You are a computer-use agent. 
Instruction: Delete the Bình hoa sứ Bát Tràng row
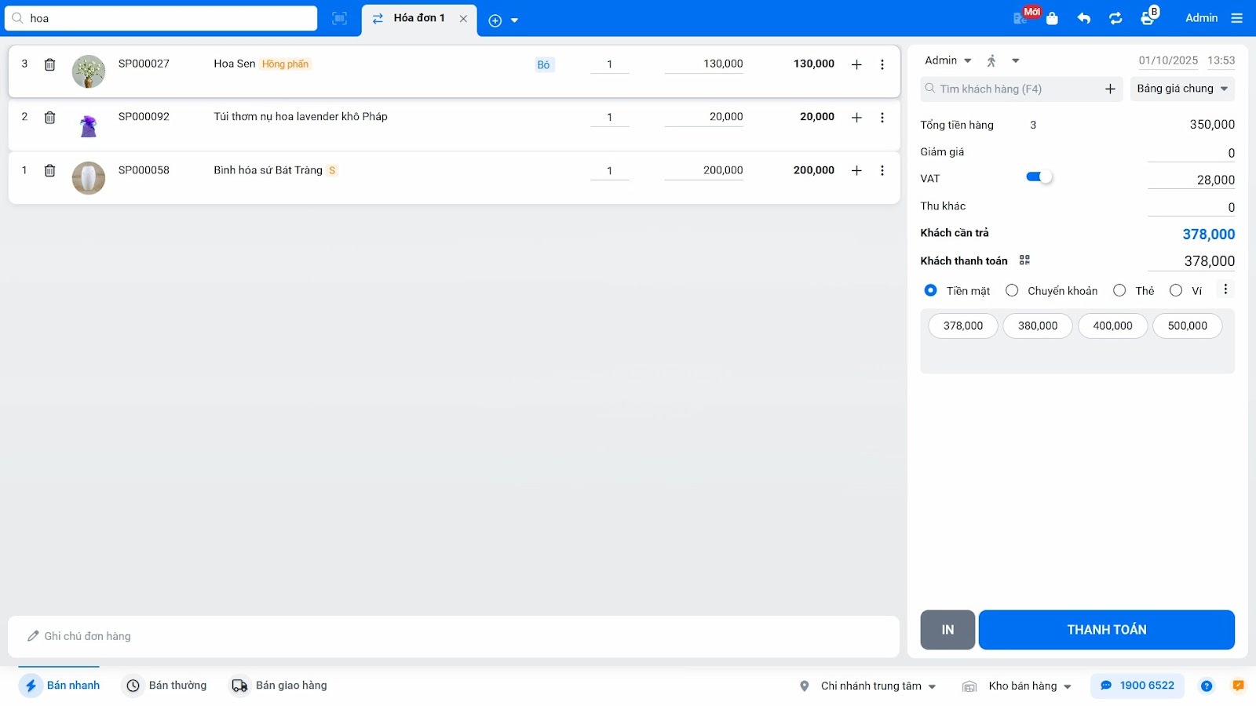[49, 170]
